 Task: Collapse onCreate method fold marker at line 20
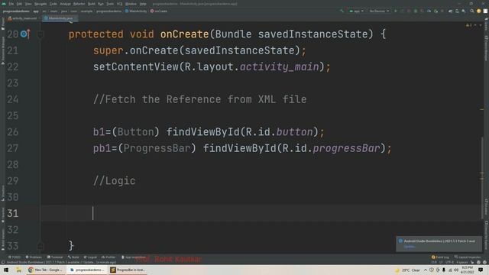click(40, 34)
